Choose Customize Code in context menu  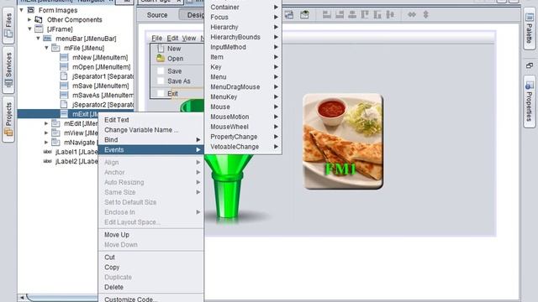(x=151, y=299)
